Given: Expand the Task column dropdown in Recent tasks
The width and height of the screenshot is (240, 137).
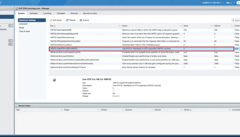Looking at the screenshot, I should pyautogui.click(x=61, y=110).
